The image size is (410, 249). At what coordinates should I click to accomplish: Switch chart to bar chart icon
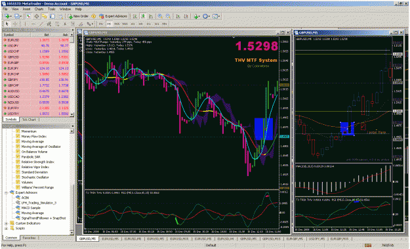134,16
